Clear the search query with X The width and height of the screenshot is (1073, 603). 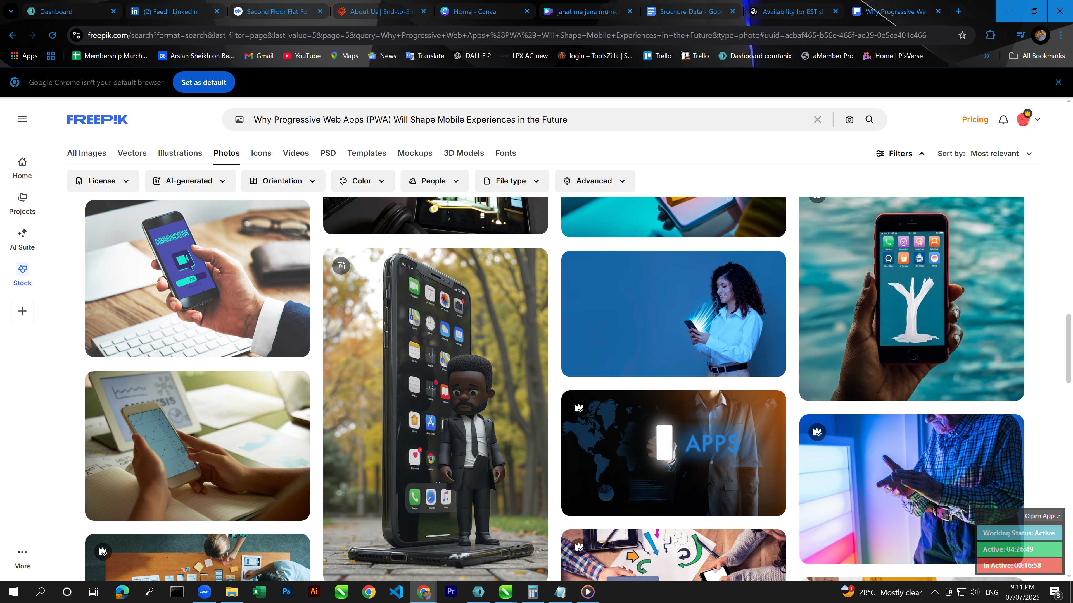coord(817,119)
